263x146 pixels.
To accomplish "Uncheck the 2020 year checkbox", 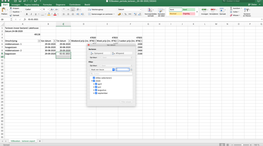I will click(x=94, y=81).
